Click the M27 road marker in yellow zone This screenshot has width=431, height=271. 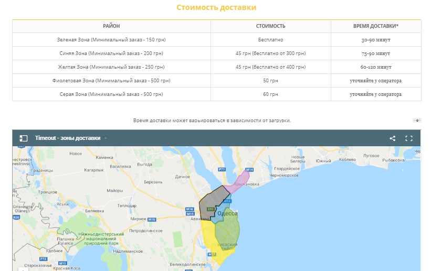(212, 255)
